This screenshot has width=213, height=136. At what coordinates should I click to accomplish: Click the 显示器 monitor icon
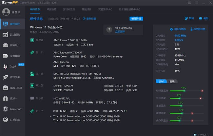click(x=32, y=98)
